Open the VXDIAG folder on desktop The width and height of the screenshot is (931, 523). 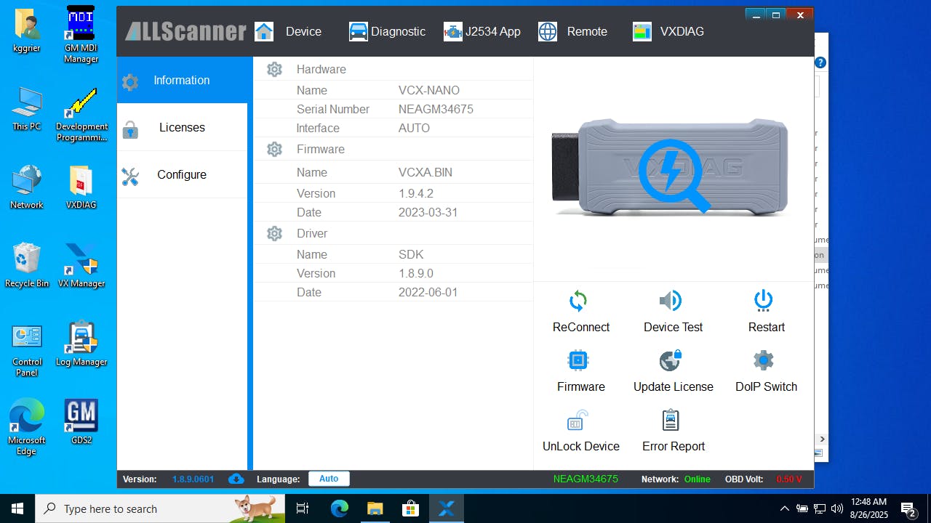point(81,187)
